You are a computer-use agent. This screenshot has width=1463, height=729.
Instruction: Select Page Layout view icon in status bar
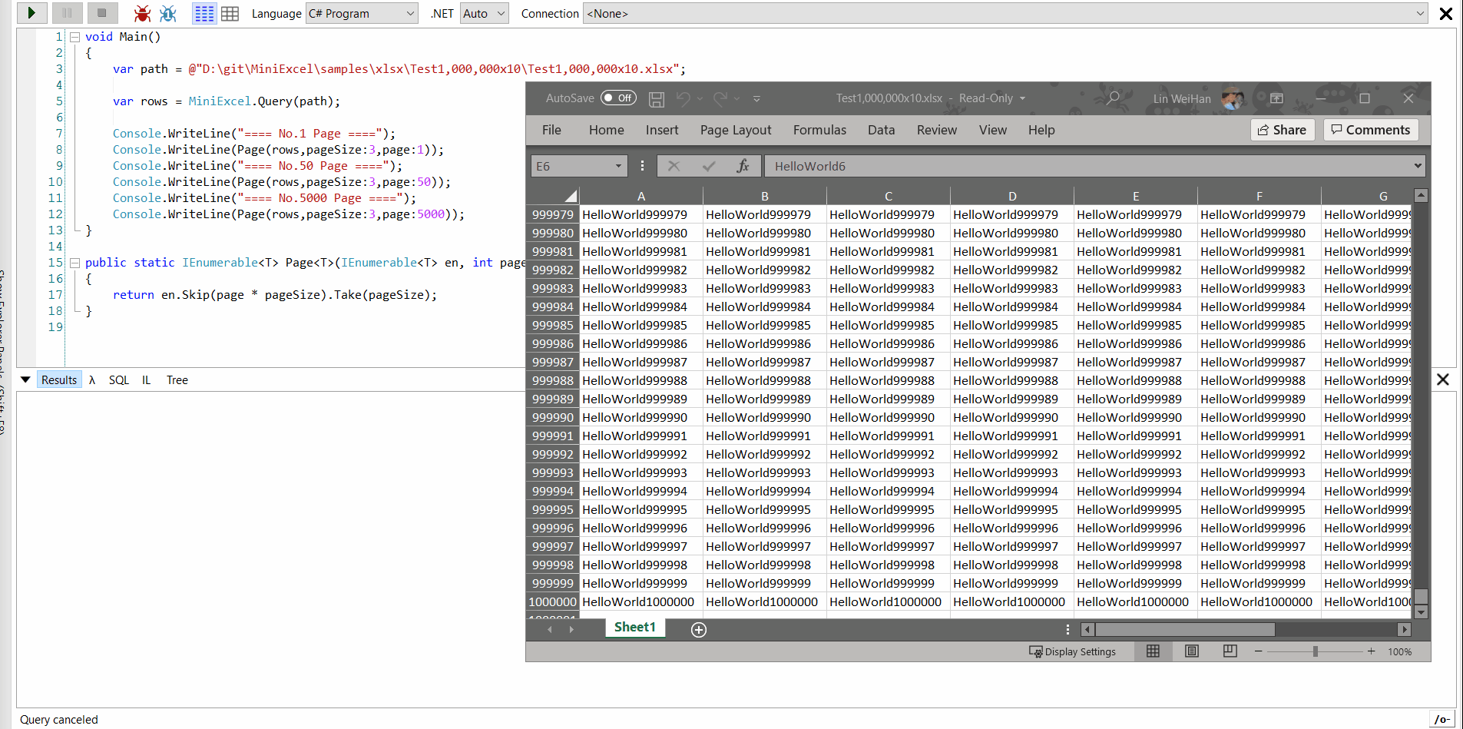point(1191,651)
